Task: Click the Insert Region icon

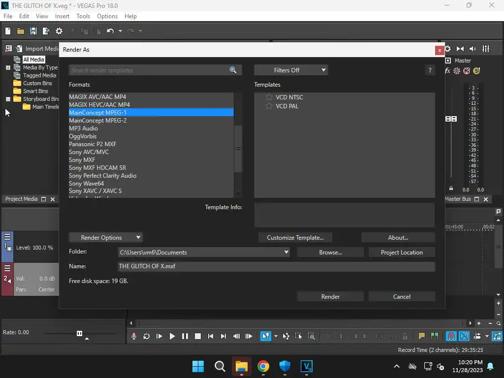Action: point(435,336)
